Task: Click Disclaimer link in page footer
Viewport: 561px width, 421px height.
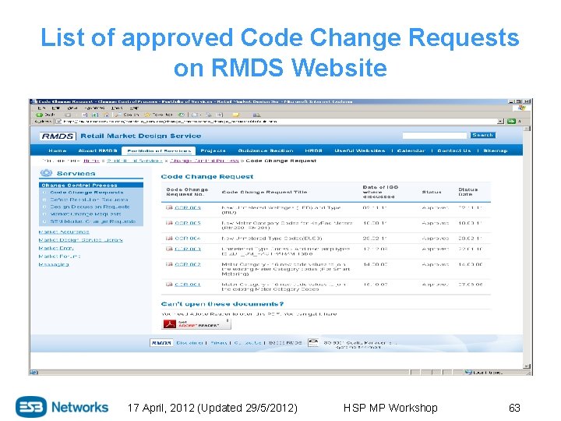Action: [189, 342]
